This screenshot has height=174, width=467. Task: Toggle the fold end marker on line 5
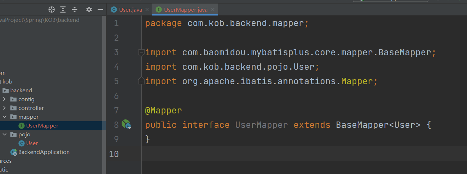pyautogui.click(x=141, y=81)
